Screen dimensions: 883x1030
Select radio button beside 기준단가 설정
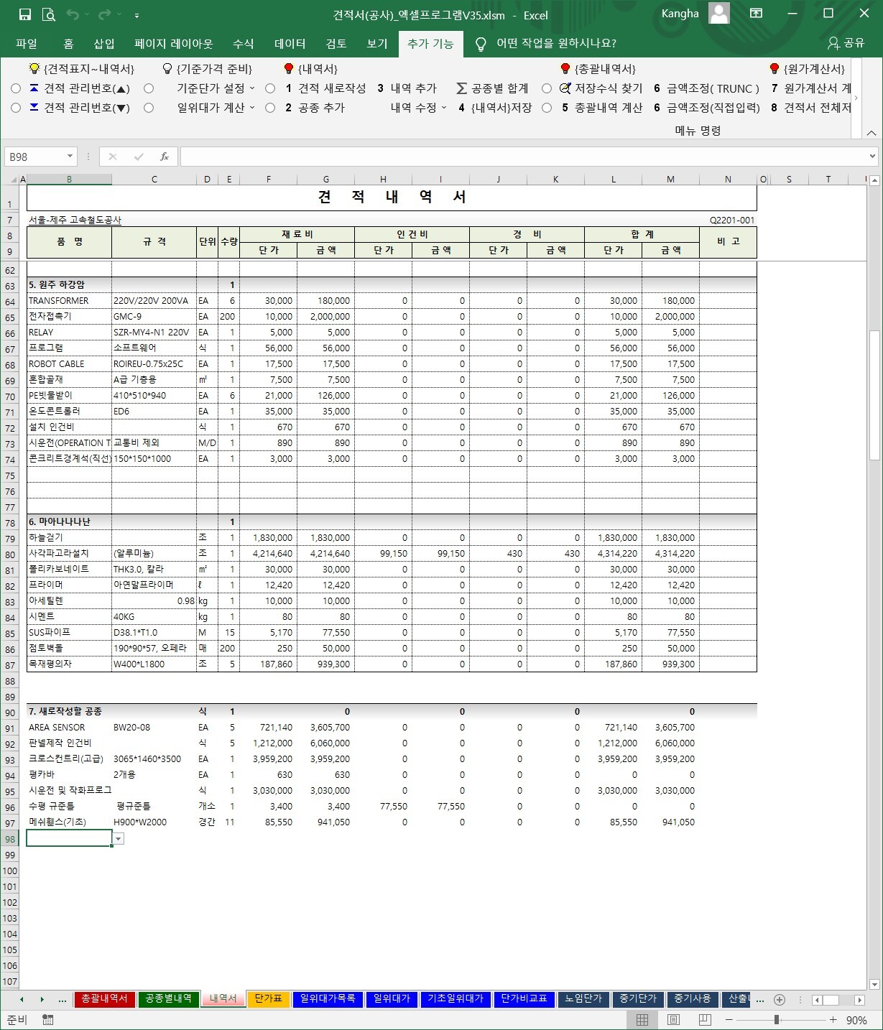[149, 88]
